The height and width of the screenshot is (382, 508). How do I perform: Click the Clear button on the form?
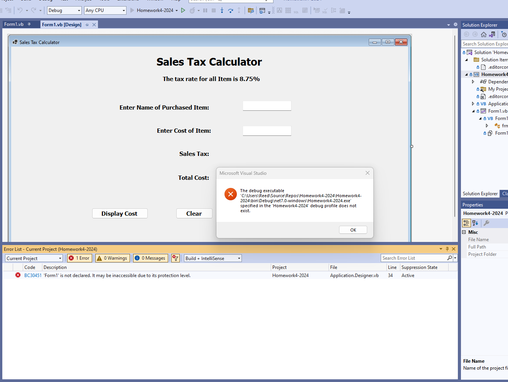pyautogui.click(x=194, y=214)
